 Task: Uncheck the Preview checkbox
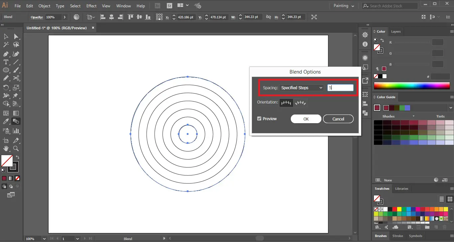tap(259, 119)
